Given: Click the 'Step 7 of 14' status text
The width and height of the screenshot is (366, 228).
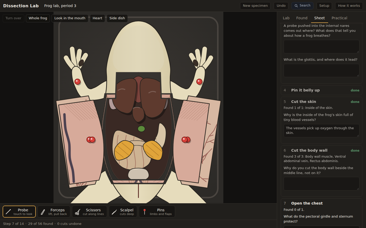Looking at the screenshot, I should [x=13, y=224].
